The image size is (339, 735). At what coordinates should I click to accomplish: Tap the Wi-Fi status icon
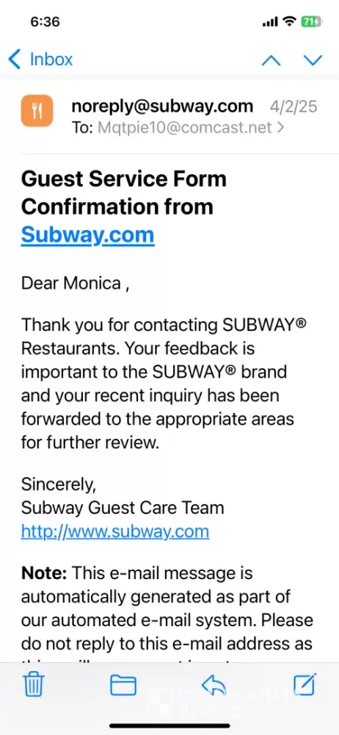tap(290, 21)
